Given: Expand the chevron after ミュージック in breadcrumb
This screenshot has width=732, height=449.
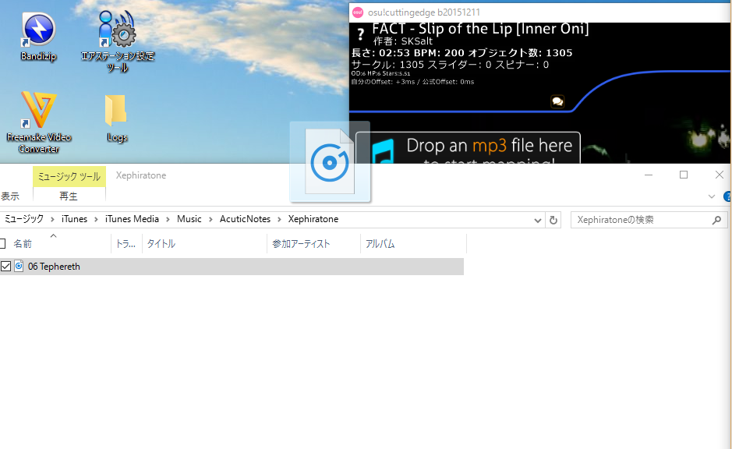Looking at the screenshot, I should (51, 219).
